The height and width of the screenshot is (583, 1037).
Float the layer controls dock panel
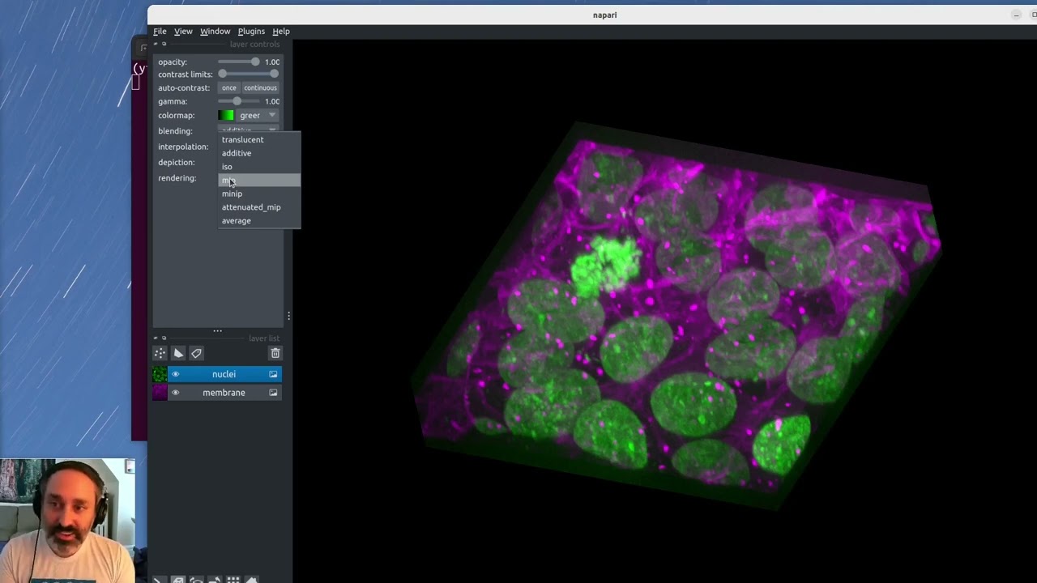tap(164, 44)
